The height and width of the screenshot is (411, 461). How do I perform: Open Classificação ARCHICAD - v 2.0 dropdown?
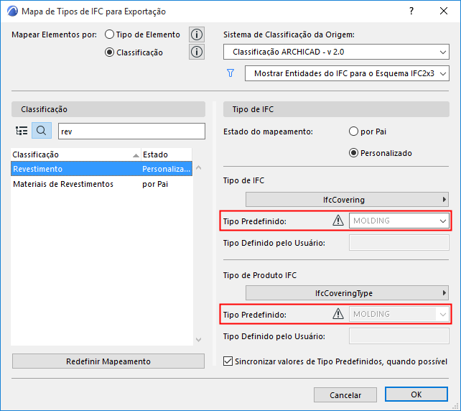click(336, 52)
